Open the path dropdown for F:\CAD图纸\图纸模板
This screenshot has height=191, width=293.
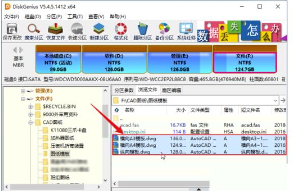tap(275, 101)
